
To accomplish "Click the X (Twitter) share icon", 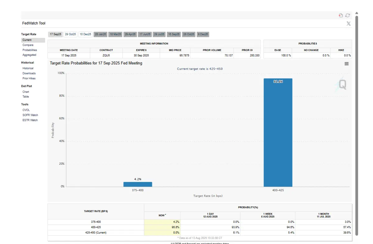I will pyautogui.click(x=348, y=24).
